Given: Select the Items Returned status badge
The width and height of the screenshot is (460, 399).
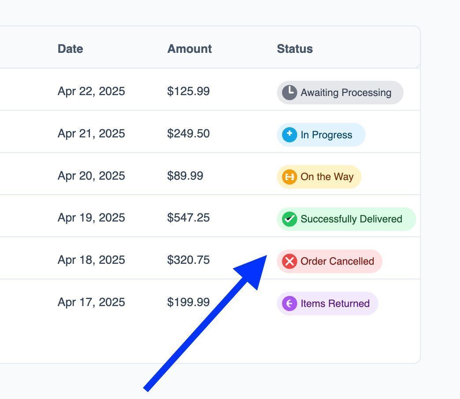Looking at the screenshot, I should 328,303.
